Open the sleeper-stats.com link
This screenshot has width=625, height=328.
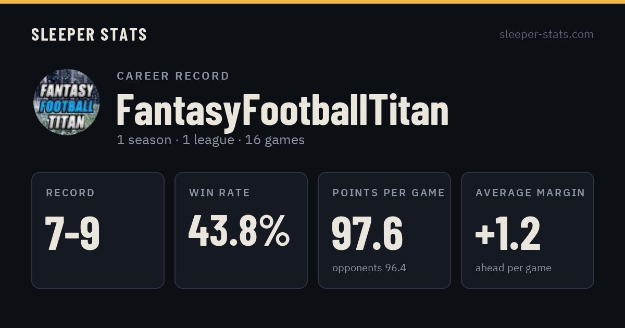click(x=546, y=34)
